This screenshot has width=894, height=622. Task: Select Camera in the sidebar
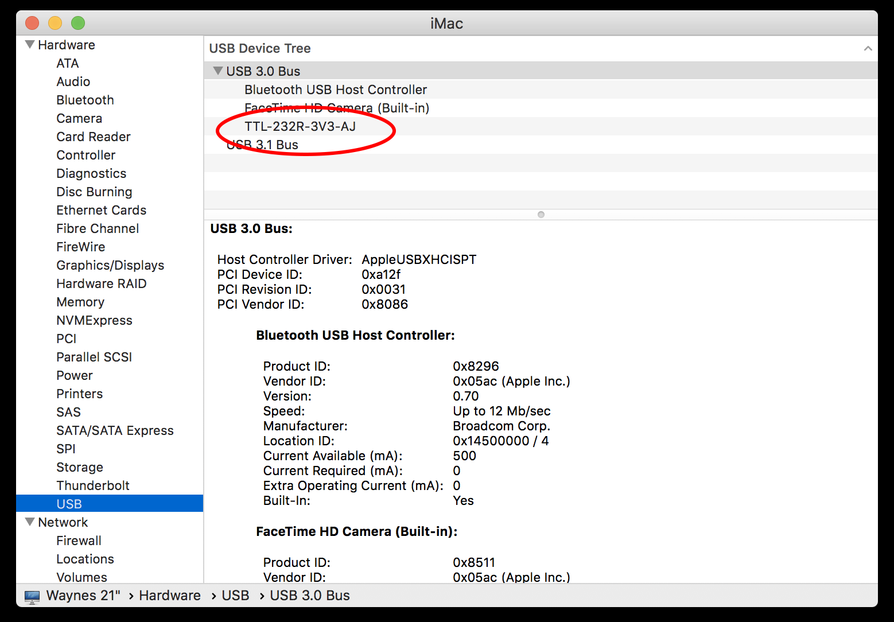(79, 118)
